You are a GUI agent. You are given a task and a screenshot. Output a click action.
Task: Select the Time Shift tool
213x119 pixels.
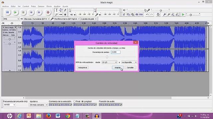(61, 15)
